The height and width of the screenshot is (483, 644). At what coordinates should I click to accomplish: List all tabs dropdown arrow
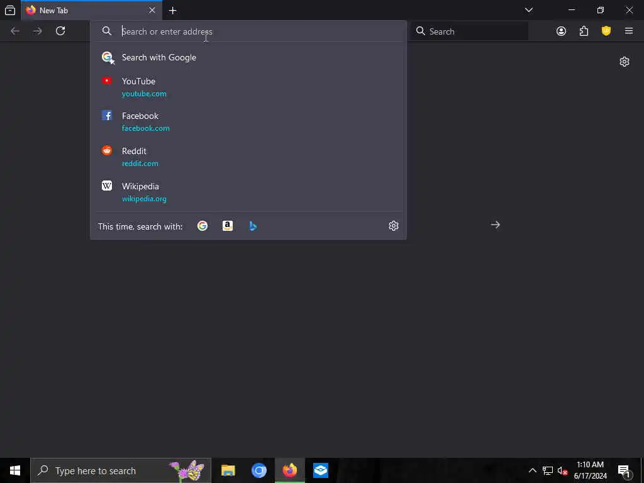point(528,10)
